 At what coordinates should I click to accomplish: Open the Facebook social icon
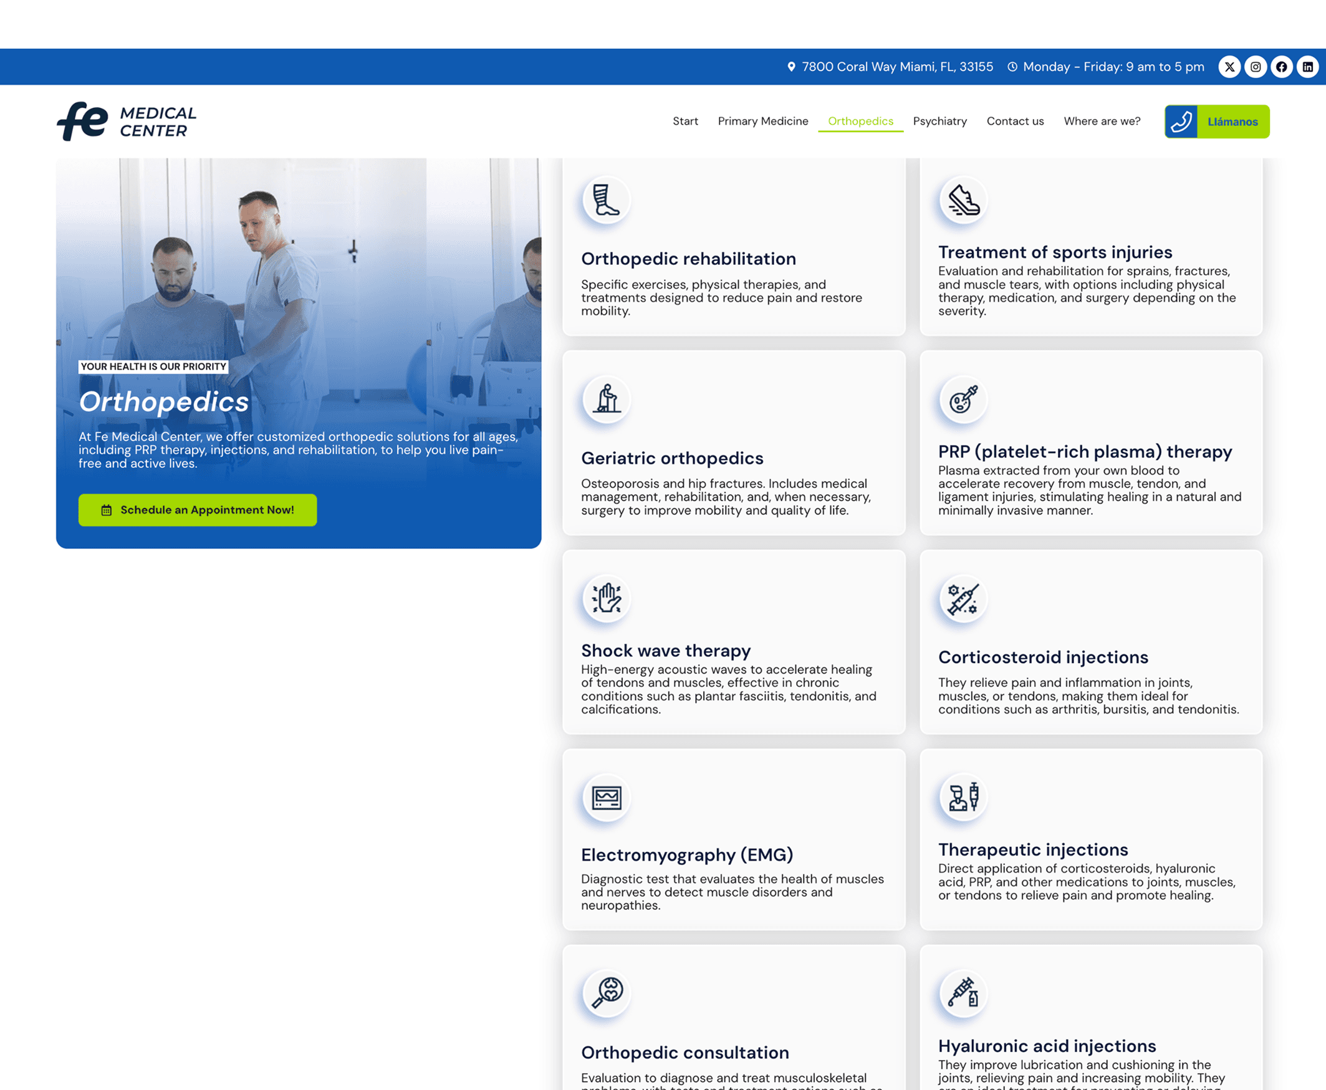1281,67
